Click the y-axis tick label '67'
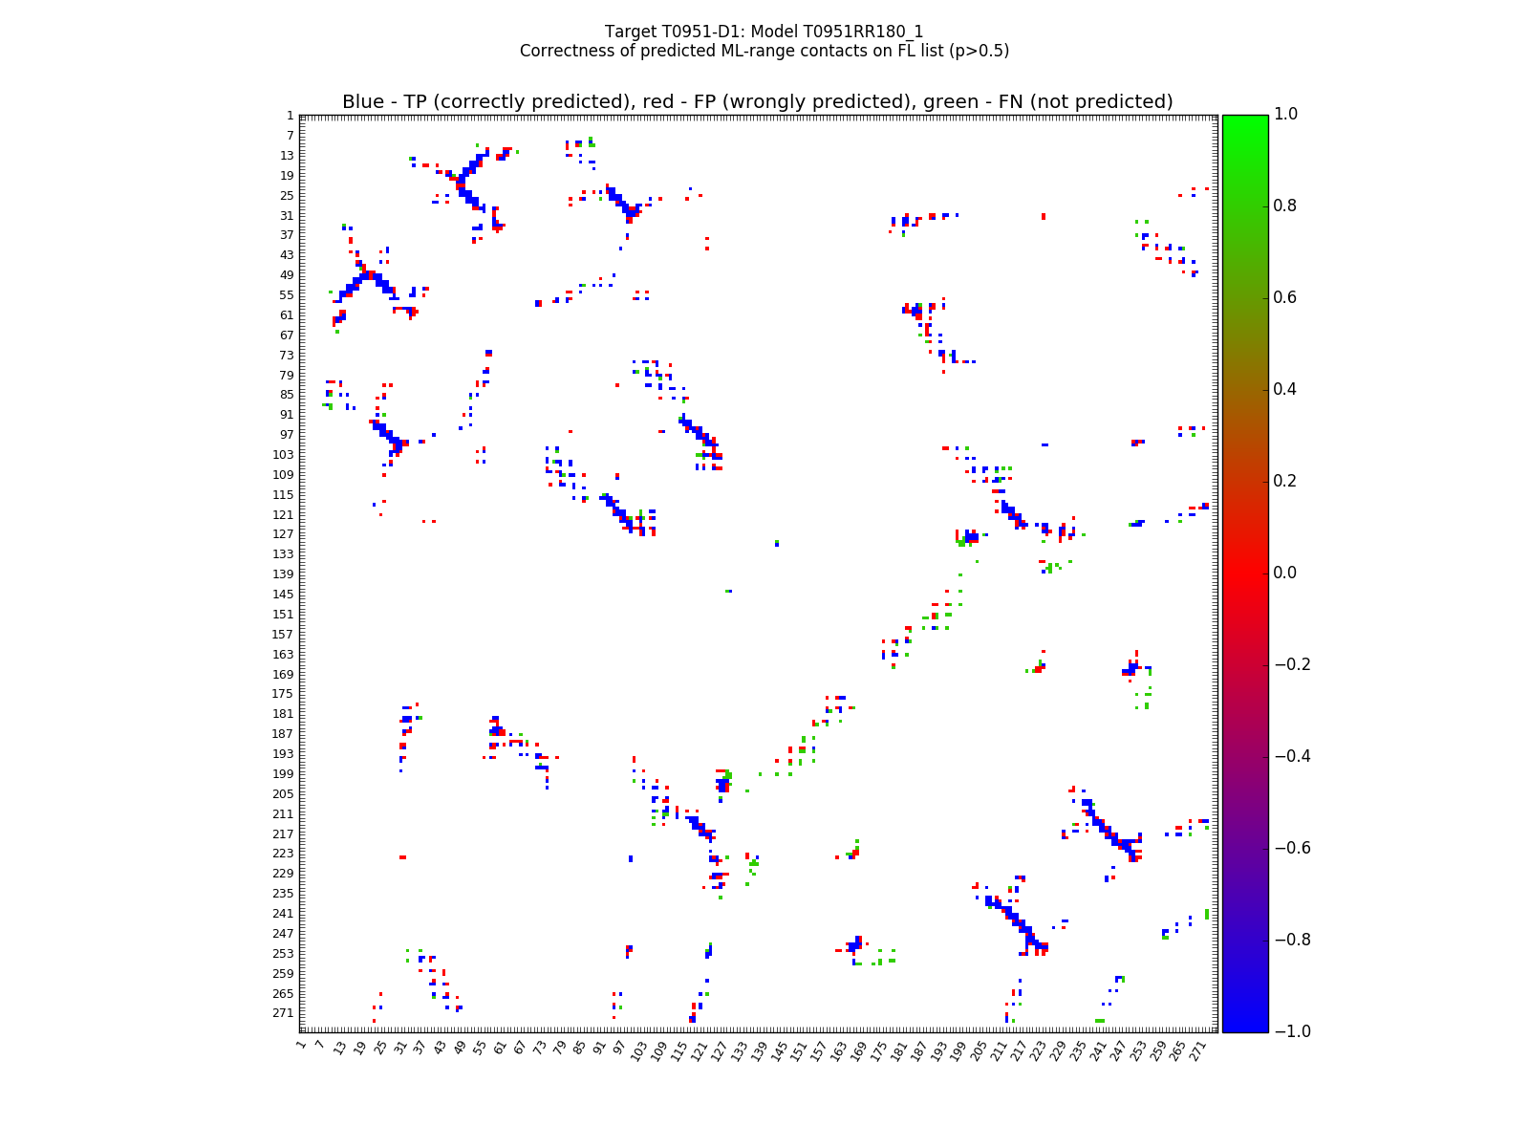 pos(286,335)
